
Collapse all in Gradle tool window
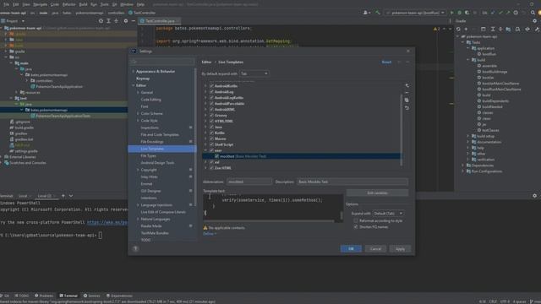[500, 30]
